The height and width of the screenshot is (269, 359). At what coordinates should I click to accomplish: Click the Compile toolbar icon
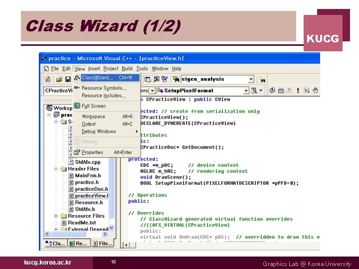click(x=272, y=90)
